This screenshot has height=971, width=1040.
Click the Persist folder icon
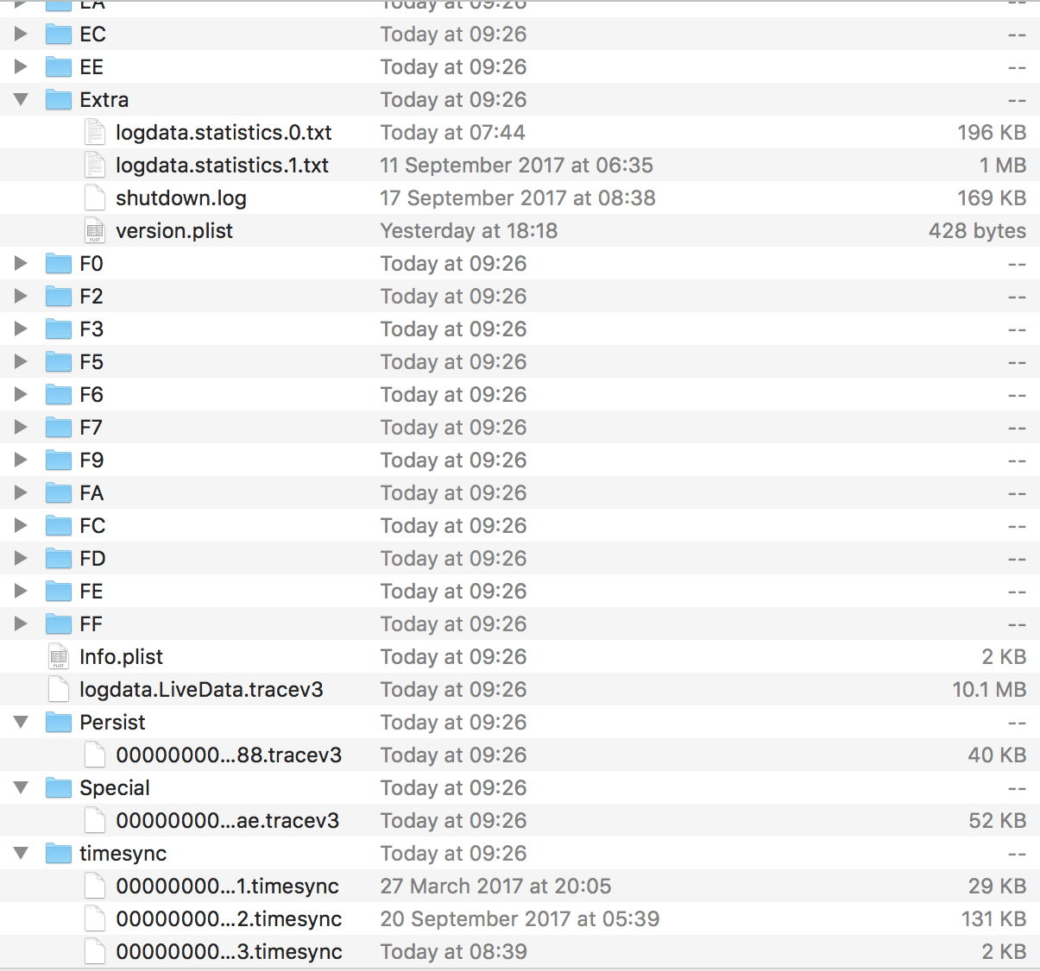point(57,722)
